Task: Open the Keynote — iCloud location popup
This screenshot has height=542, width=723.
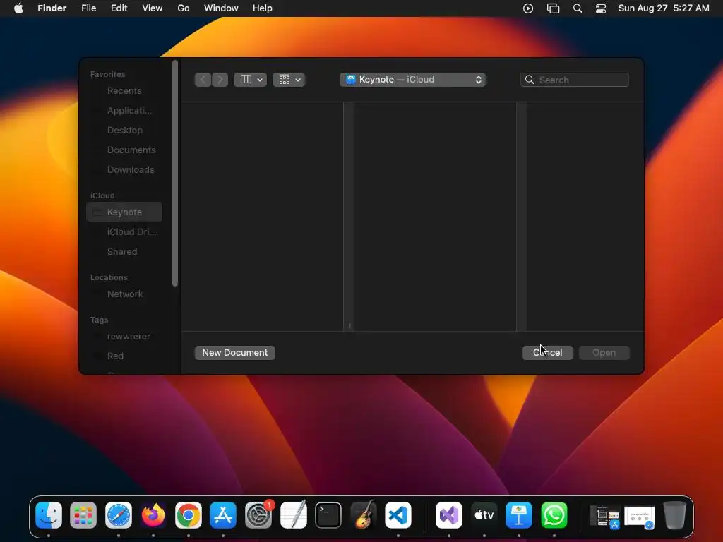Action: click(x=412, y=80)
